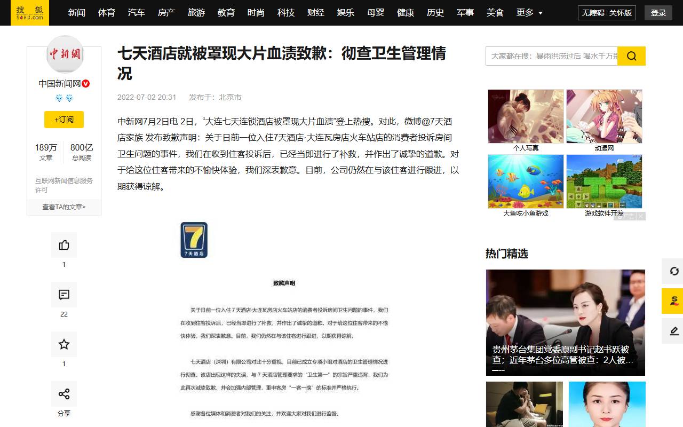Click the 登录 login button
This screenshot has height=427, width=683.
658,13
